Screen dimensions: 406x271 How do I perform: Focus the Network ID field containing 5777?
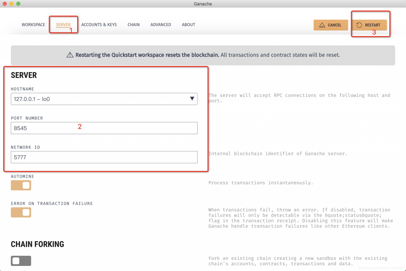click(104, 157)
